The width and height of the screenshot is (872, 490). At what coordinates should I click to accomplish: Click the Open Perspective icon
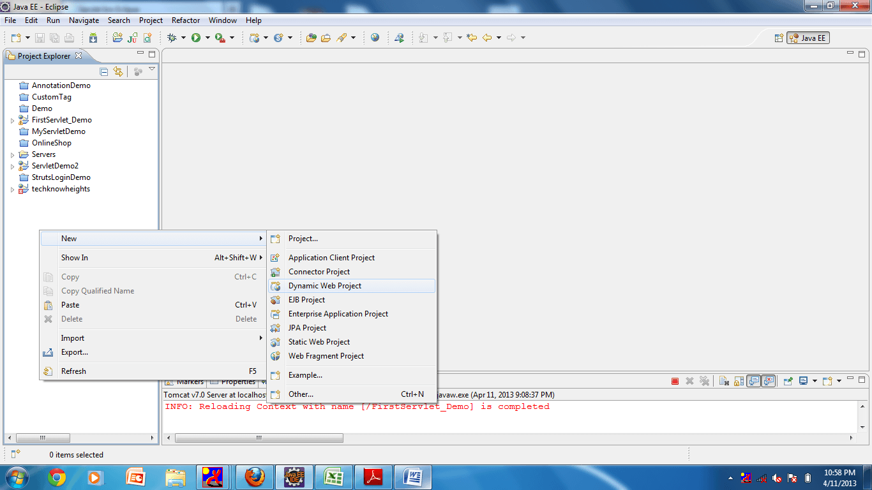[x=779, y=38]
